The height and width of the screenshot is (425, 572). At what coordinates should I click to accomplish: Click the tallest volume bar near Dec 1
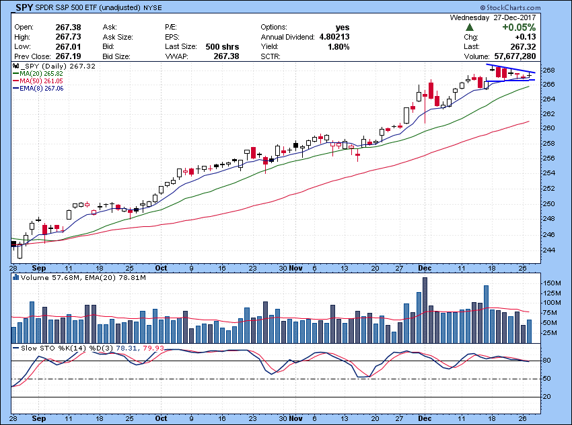pyautogui.click(x=425, y=310)
